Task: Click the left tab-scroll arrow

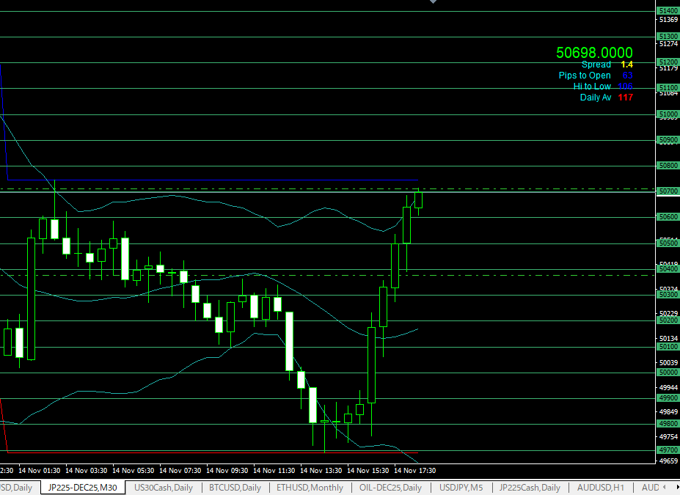Action: pos(665,488)
